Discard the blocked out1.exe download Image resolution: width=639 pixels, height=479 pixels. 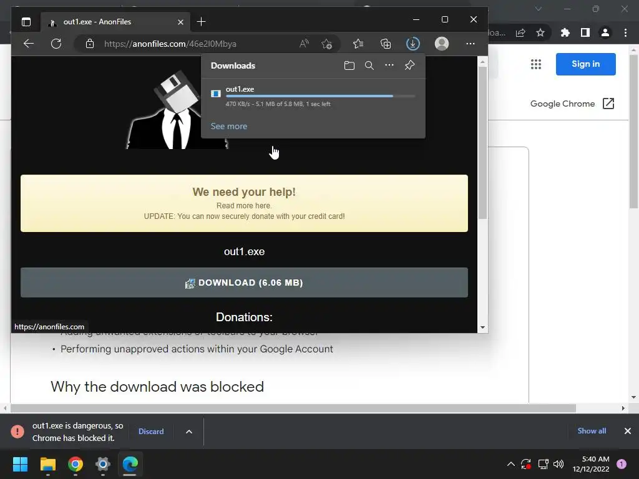click(x=151, y=432)
